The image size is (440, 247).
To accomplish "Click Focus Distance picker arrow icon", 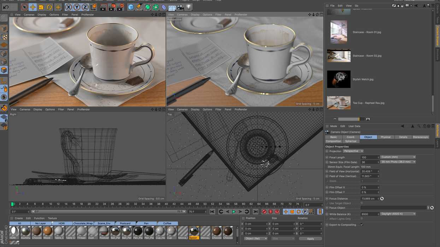I will (382, 199).
